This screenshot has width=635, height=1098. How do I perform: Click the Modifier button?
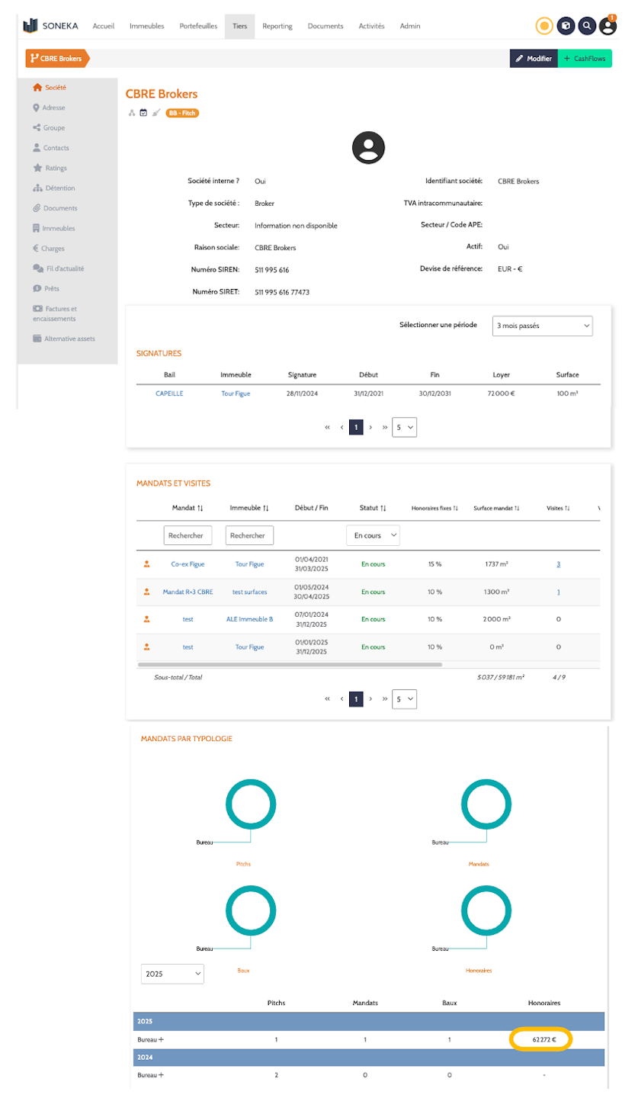(x=534, y=58)
